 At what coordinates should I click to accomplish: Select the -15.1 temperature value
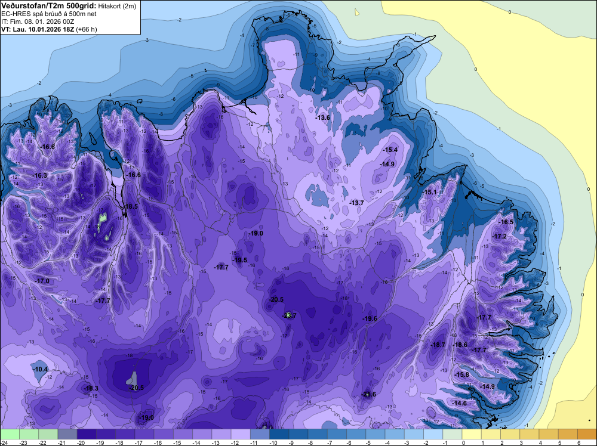pos(429,192)
